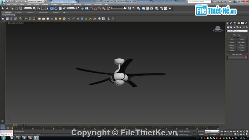Open ribbon display options next to Populate
Screen dimensions: 249x140
(65, 12)
